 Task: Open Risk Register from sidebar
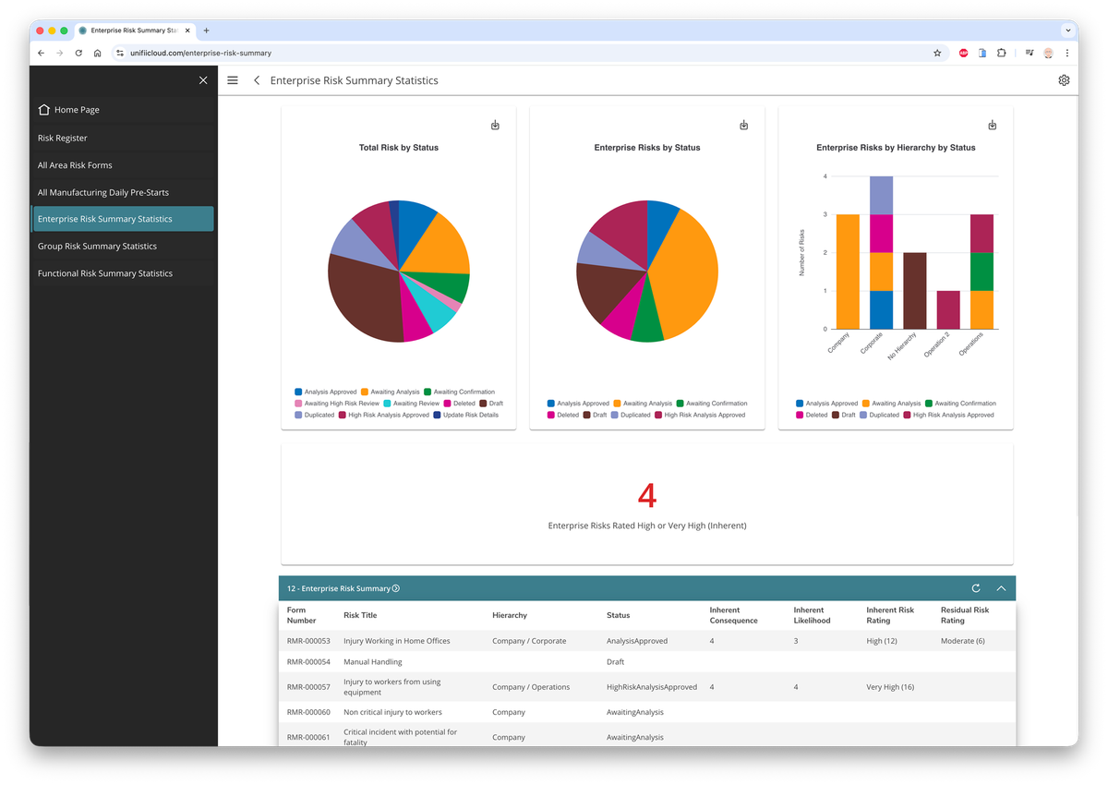63,138
